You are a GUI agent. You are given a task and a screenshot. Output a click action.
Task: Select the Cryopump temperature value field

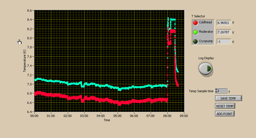coord(224,42)
